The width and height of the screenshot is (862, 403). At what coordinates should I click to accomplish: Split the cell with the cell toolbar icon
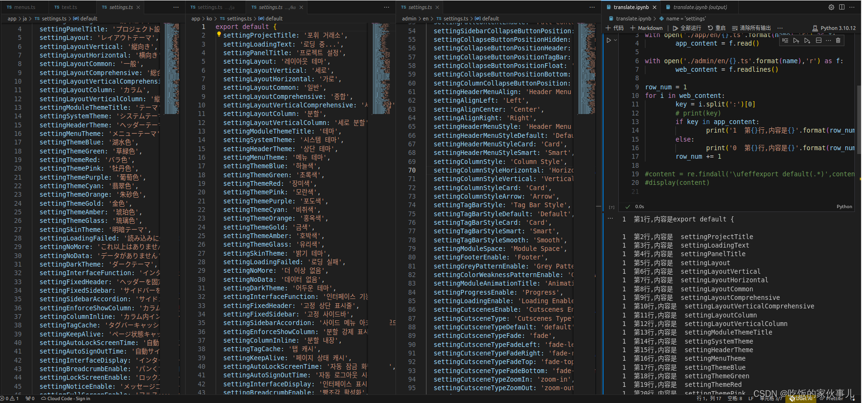point(819,41)
